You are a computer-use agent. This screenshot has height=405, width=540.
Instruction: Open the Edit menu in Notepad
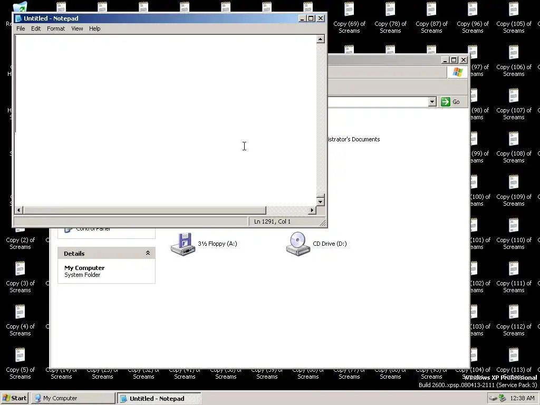[36, 28]
